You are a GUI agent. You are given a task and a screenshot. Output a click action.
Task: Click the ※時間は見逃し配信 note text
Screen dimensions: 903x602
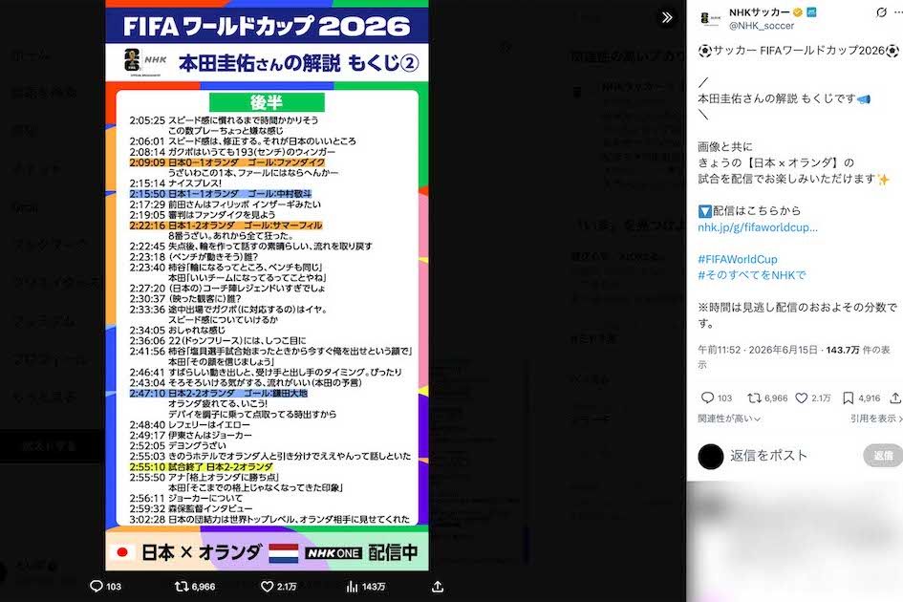point(798,315)
